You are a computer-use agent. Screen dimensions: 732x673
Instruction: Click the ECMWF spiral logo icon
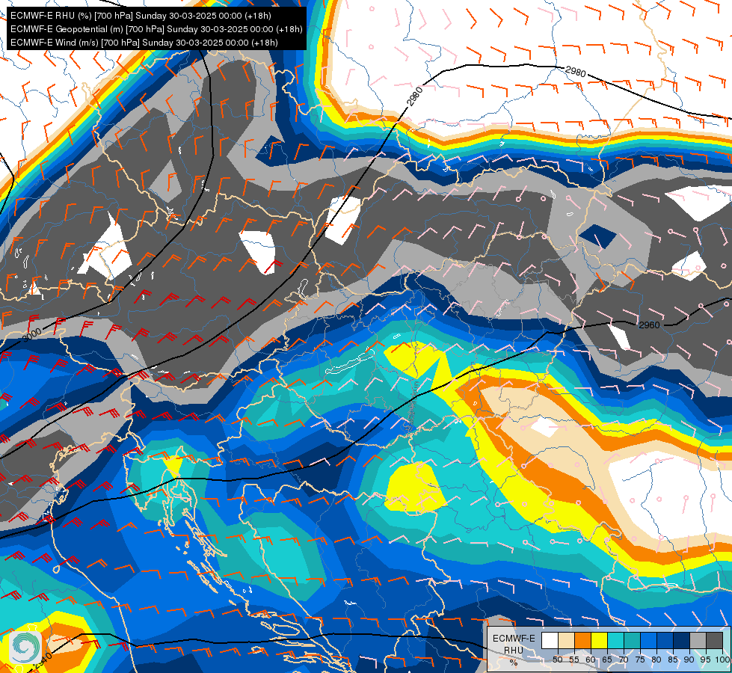25,646
